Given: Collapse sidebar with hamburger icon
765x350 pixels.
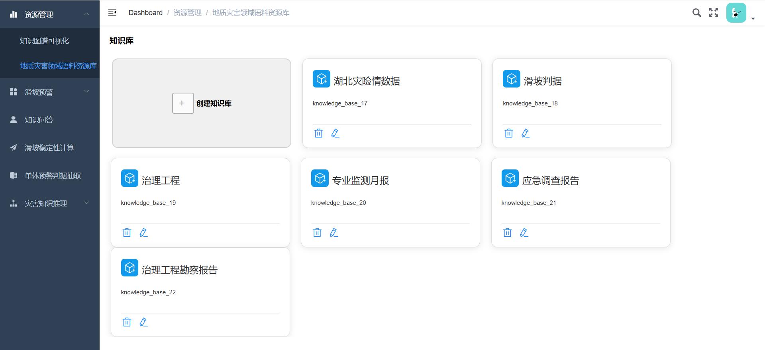Looking at the screenshot, I should coord(112,13).
